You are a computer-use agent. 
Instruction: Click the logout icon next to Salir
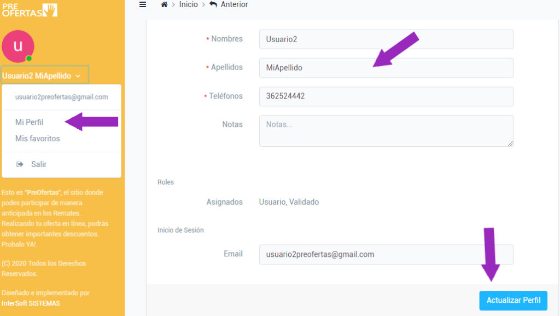[20, 164]
